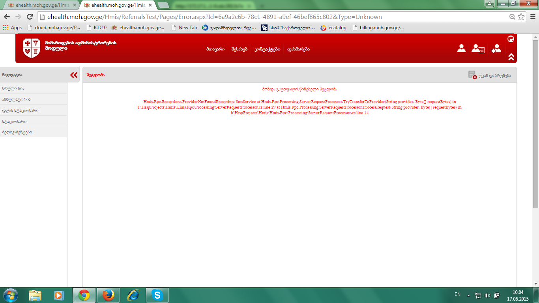This screenshot has height=303, width=539.
Task: Select სრული სია in navigation sidebar
Action: click(13, 88)
